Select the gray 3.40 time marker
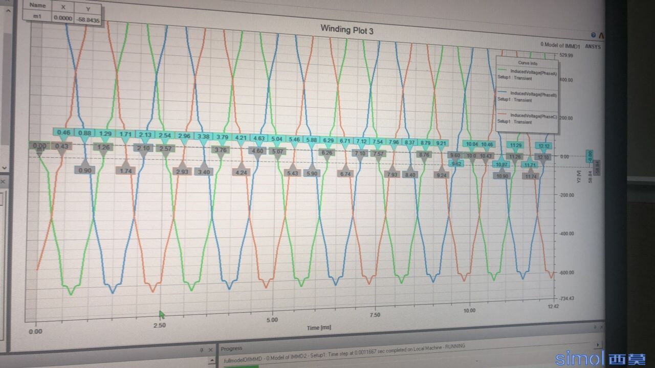The height and width of the screenshot is (368, 655). (203, 172)
